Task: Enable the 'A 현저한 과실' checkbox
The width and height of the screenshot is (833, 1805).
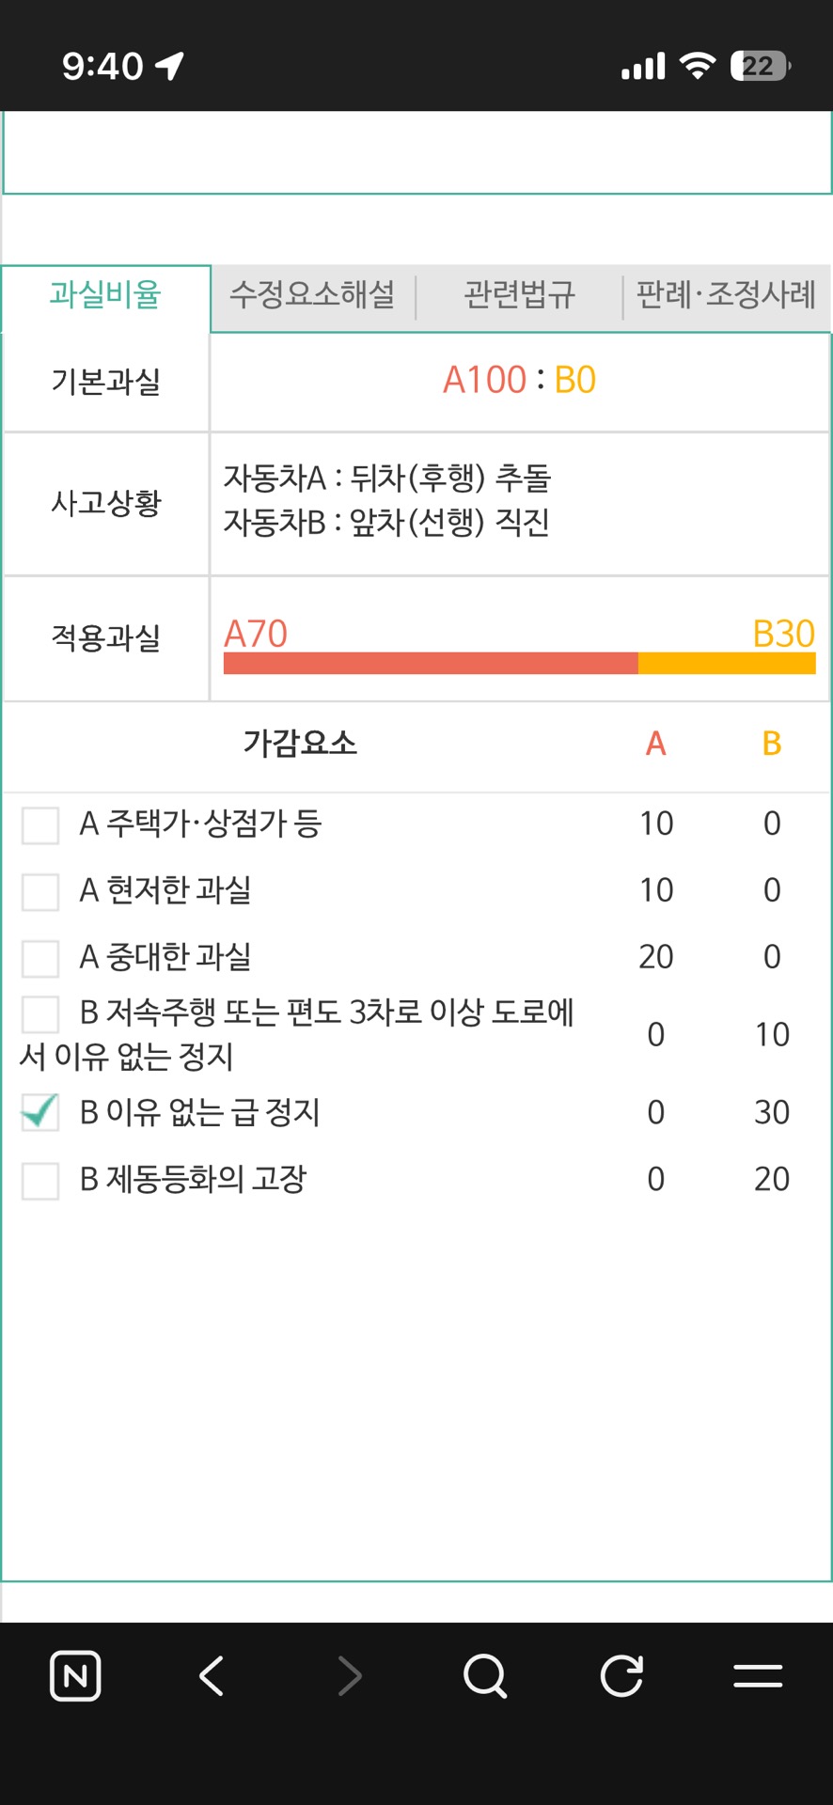Action: coord(40,891)
